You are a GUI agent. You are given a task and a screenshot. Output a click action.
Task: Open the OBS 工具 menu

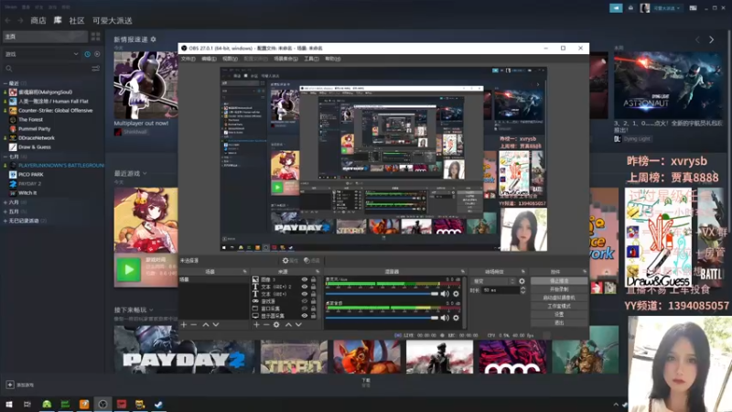click(311, 59)
